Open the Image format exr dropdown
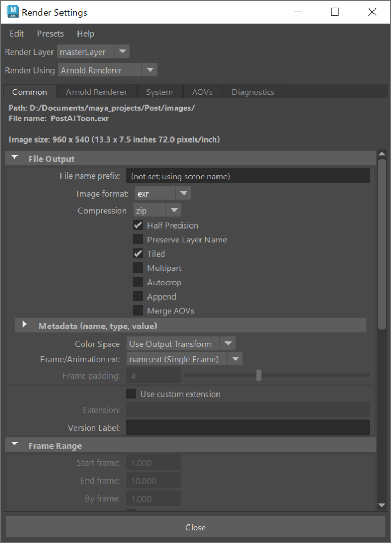Image resolution: width=391 pixels, height=543 pixels. point(162,193)
